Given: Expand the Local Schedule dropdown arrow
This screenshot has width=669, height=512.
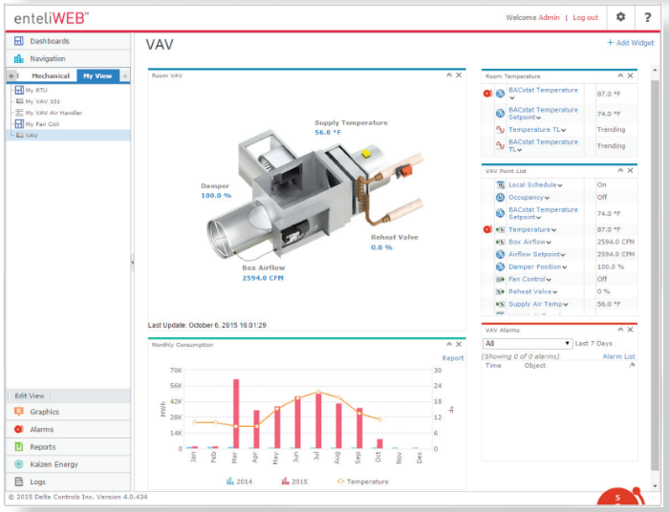Looking at the screenshot, I should click(x=560, y=185).
